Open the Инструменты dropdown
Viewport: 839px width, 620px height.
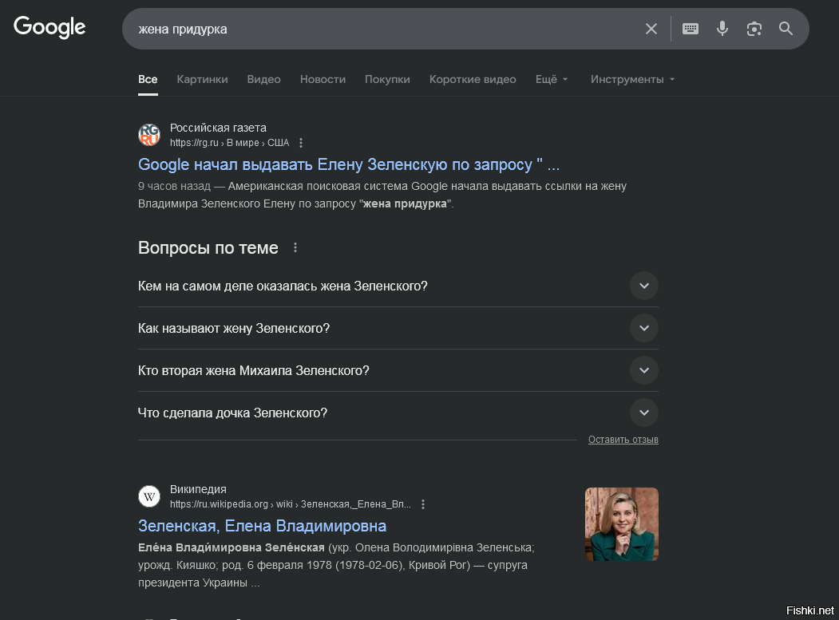632,79
